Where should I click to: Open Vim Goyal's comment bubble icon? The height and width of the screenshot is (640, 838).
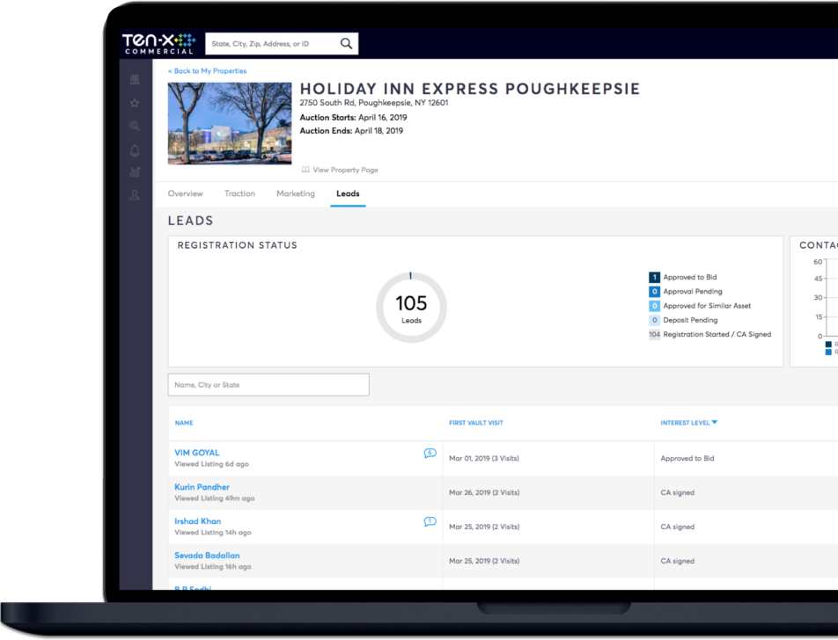pyautogui.click(x=430, y=453)
